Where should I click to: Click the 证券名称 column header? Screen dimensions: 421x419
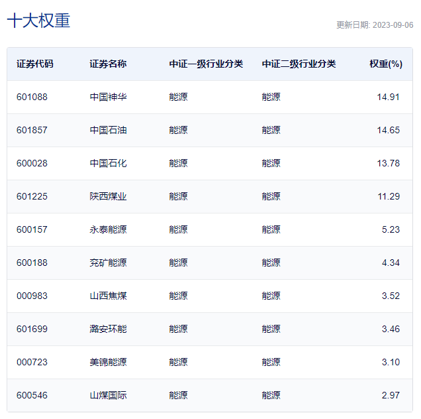tap(108, 64)
